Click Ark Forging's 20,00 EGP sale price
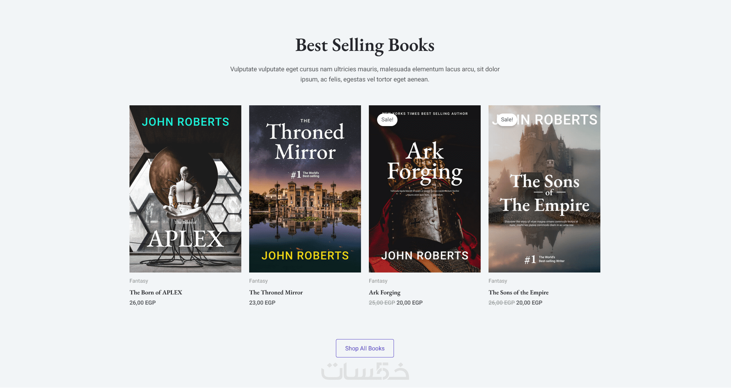 pos(410,303)
